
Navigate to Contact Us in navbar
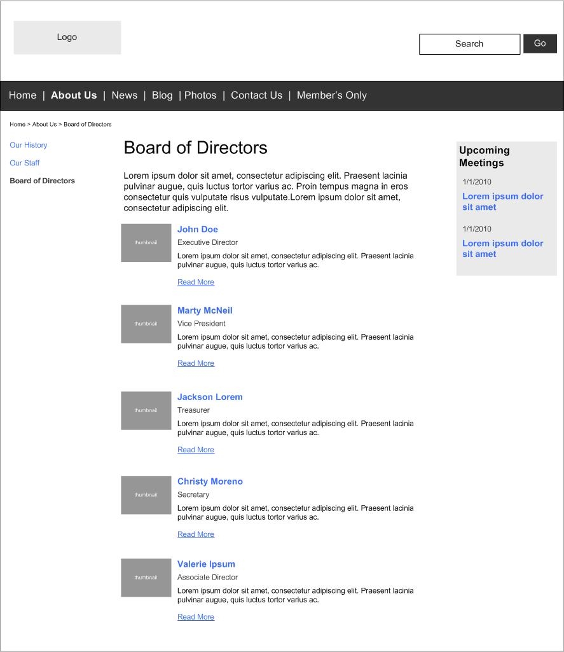256,95
